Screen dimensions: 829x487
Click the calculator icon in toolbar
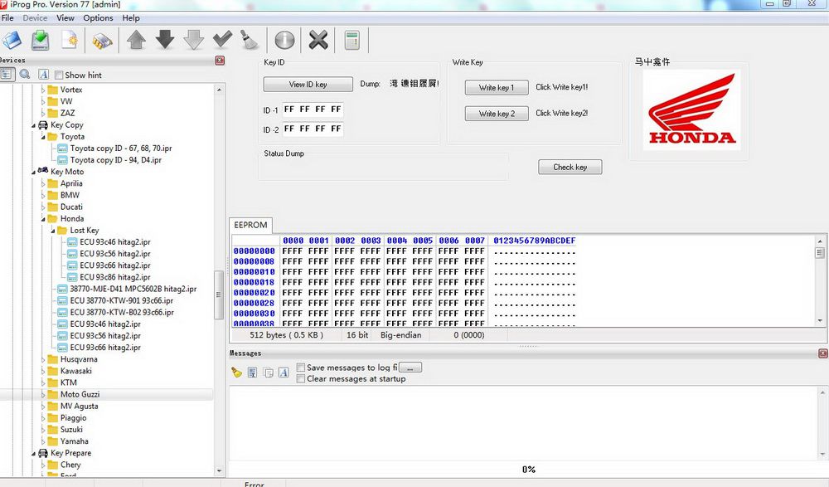point(352,40)
